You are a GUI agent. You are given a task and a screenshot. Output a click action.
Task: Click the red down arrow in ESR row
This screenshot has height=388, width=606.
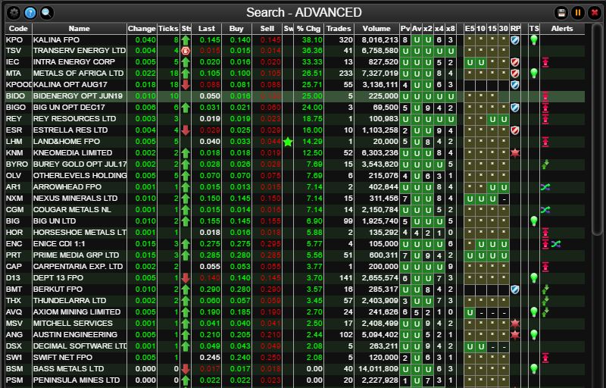point(186,130)
